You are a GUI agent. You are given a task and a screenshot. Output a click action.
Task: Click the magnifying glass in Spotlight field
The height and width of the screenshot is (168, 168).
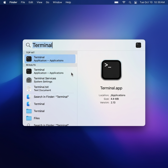pyautogui.click(x=28, y=45)
